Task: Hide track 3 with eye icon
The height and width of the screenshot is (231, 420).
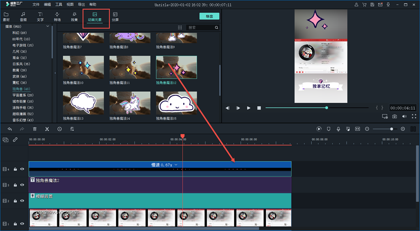Action: point(22,185)
